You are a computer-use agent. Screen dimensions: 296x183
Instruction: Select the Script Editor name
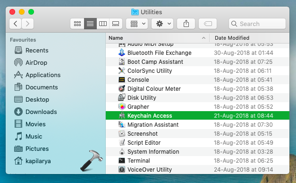(x=144, y=142)
